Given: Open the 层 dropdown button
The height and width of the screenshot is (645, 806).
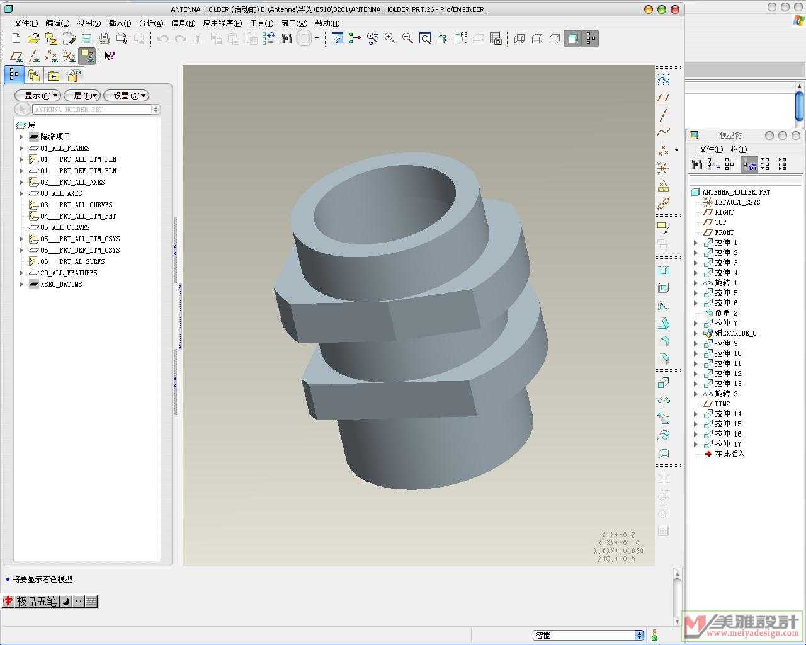Looking at the screenshot, I should click(82, 96).
